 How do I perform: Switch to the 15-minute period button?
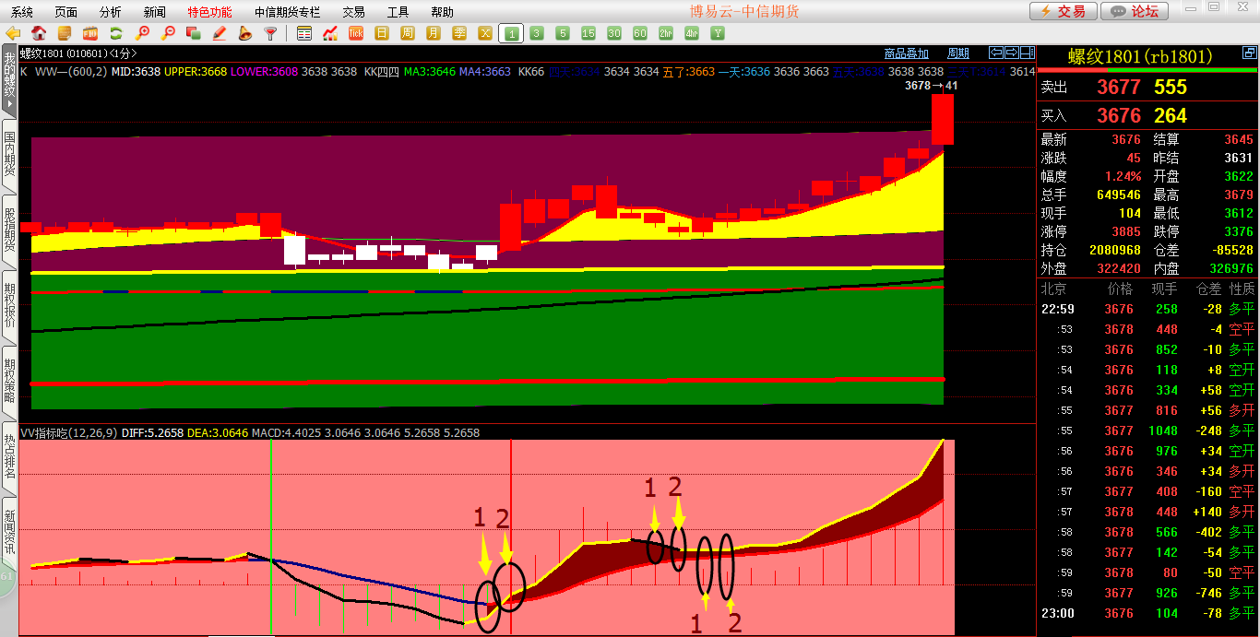[588, 34]
